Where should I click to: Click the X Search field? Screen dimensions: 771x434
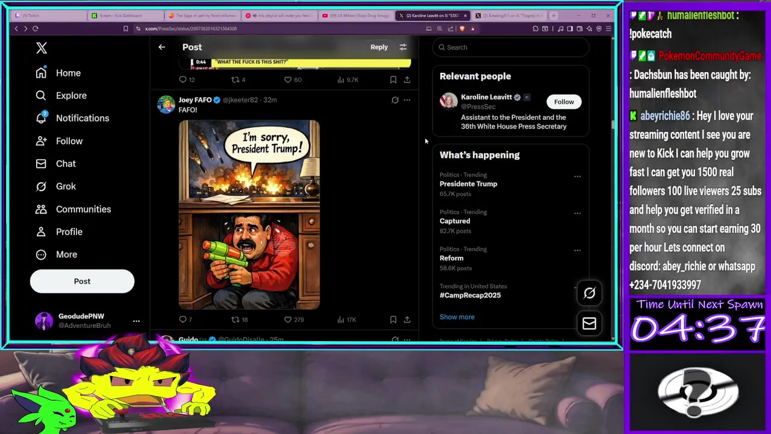(x=511, y=47)
